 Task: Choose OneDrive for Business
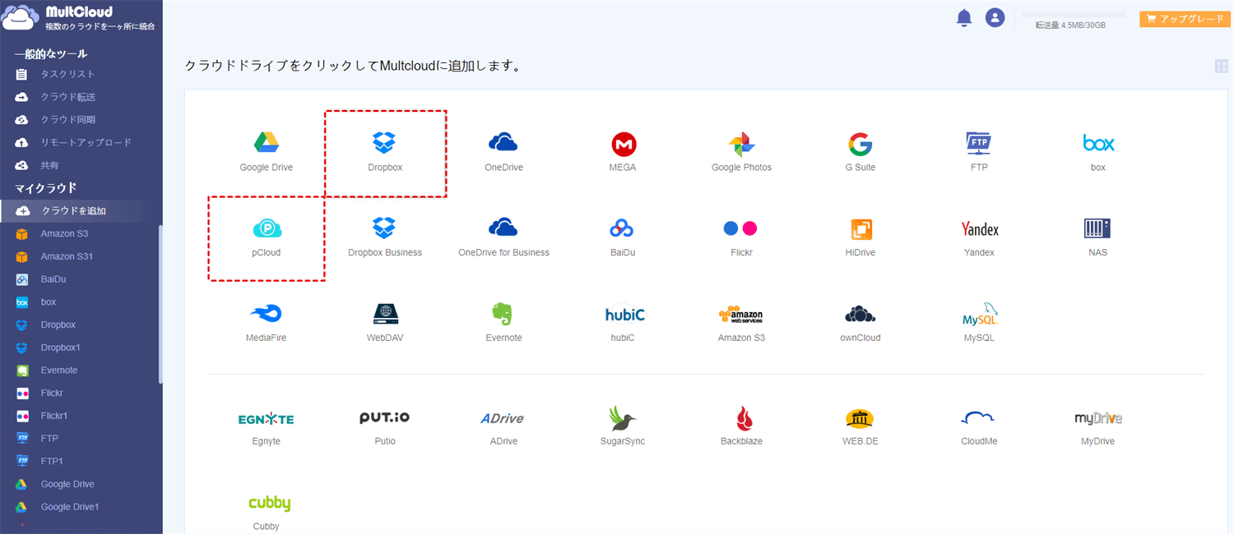(x=503, y=237)
